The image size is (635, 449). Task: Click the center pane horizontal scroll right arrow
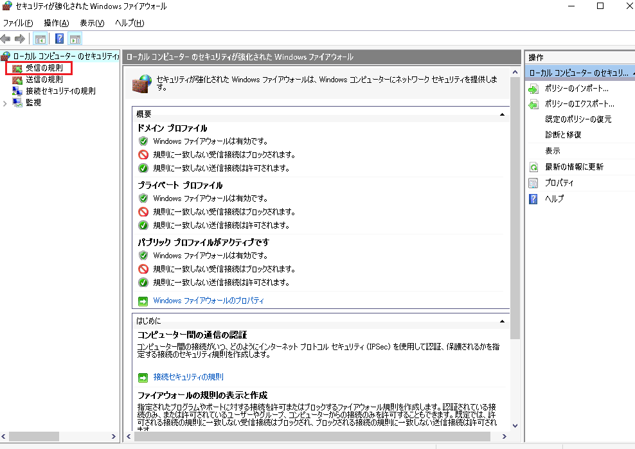click(x=504, y=436)
